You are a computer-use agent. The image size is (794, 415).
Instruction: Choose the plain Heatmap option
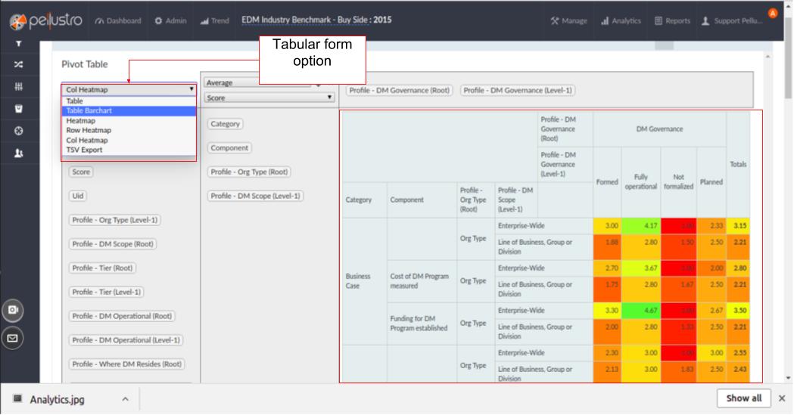point(129,121)
